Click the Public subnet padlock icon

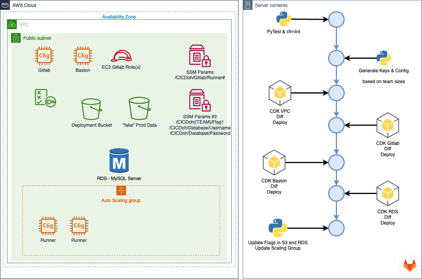click(x=16, y=38)
